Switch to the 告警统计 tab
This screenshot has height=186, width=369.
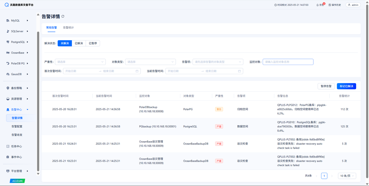point(68,28)
